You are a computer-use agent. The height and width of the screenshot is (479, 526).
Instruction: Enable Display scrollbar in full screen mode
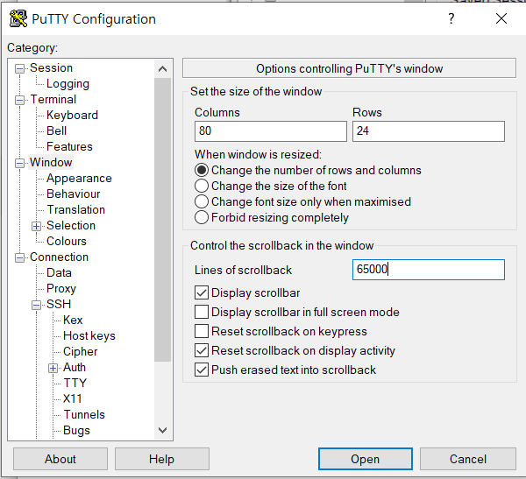pos(202,312)
